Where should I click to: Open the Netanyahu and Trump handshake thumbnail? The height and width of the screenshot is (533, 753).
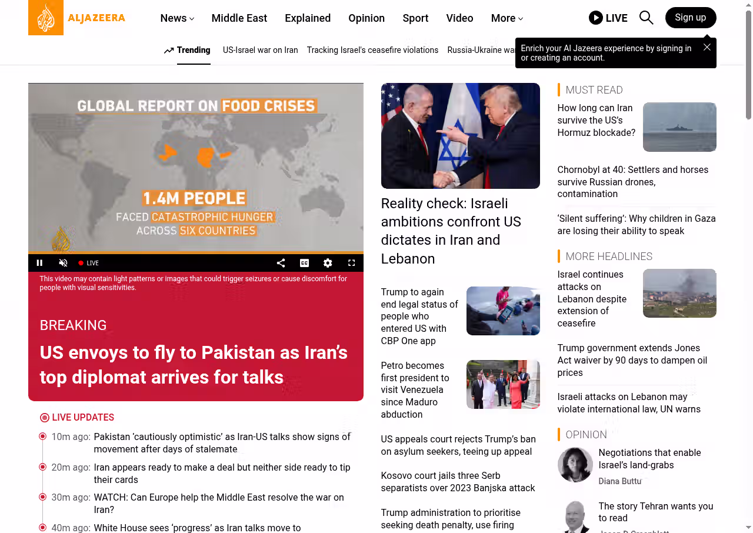click(461, 136)
